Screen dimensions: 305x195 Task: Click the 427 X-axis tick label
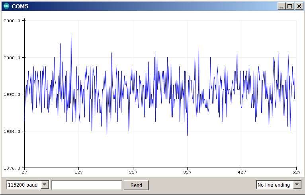[242, 172]
